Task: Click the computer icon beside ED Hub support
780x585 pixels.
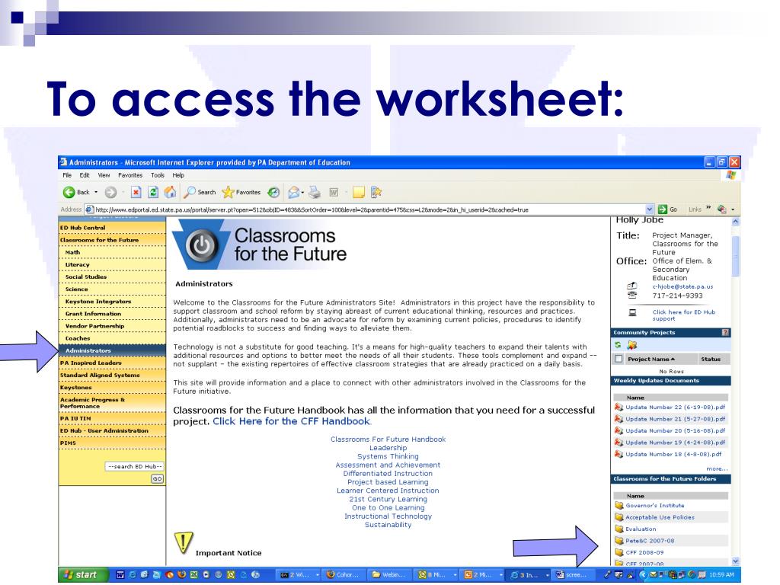Action: (x=632, y=312)
